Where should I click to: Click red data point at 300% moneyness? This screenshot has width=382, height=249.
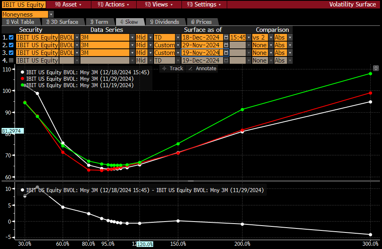(x=371, y=93)
